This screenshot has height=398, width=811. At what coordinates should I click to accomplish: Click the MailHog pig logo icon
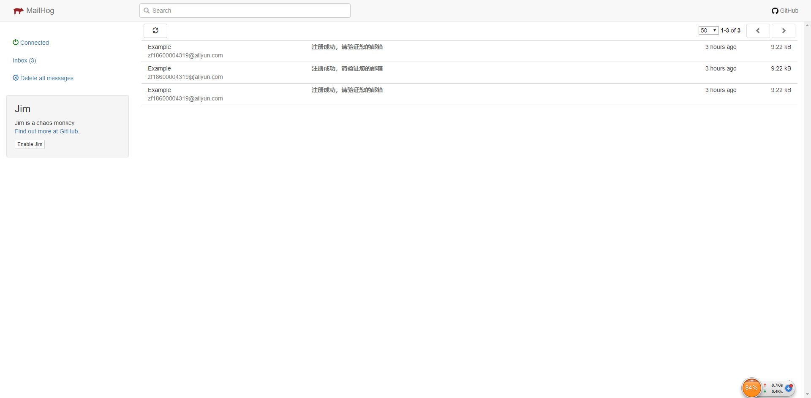pos(18,11)
